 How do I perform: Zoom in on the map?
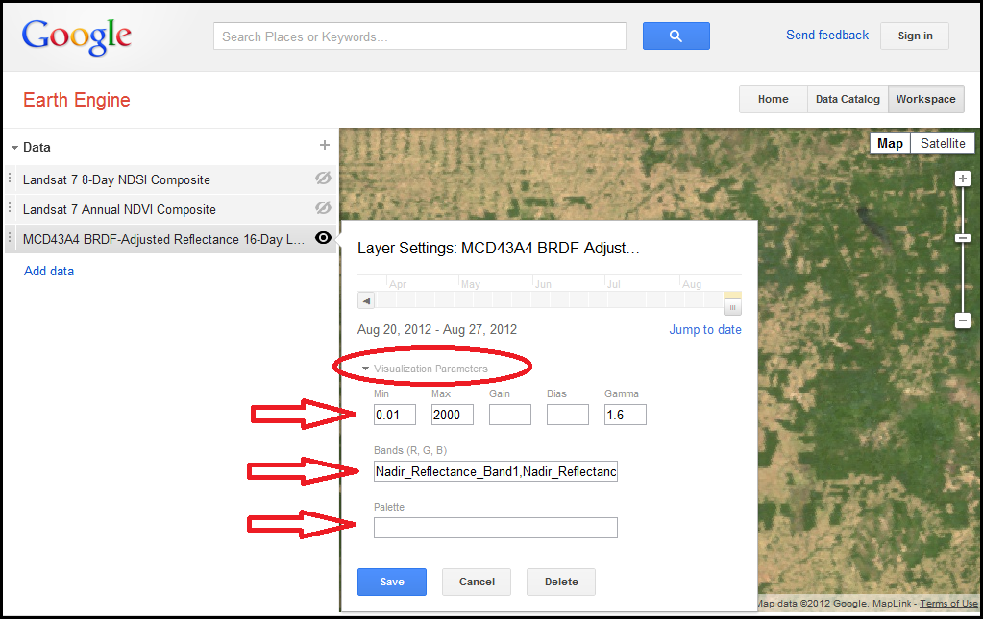pos(963,179)
